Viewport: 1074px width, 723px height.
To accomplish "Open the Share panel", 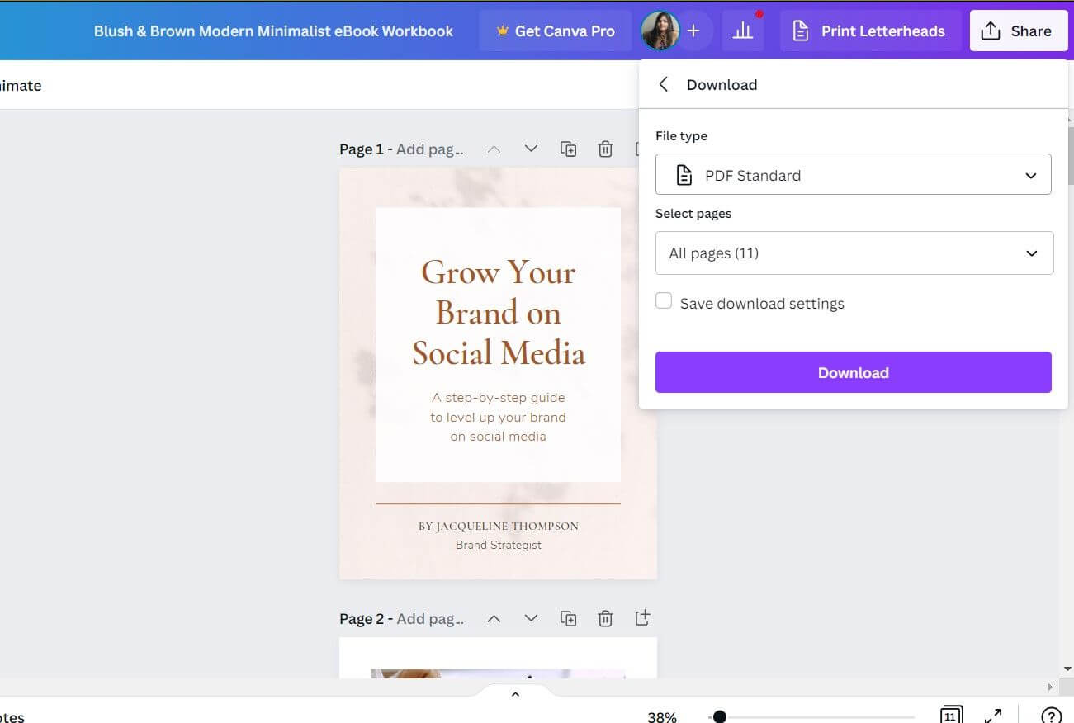I will [x=1017, y=31].
